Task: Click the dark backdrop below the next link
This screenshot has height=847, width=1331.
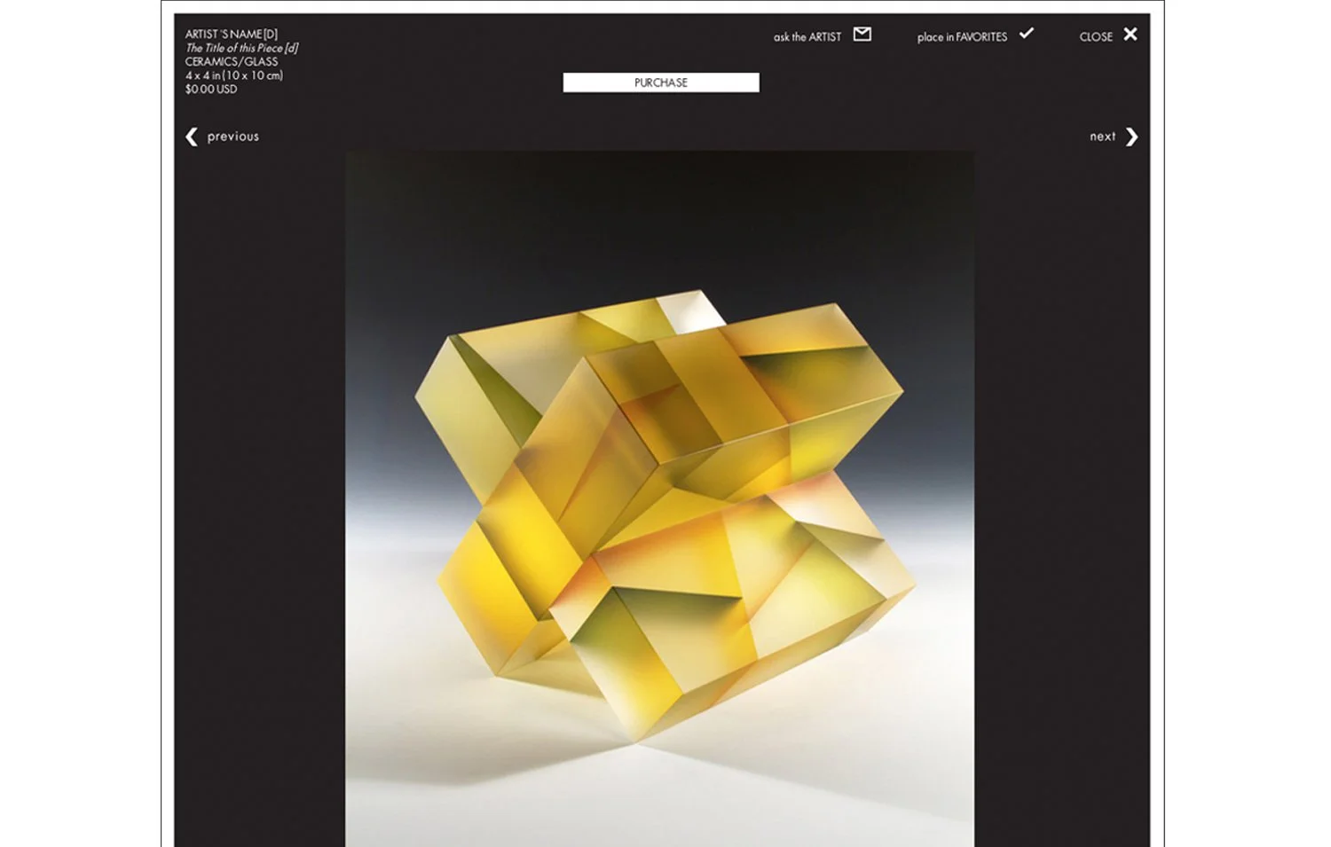Action: coord(1062,497)
